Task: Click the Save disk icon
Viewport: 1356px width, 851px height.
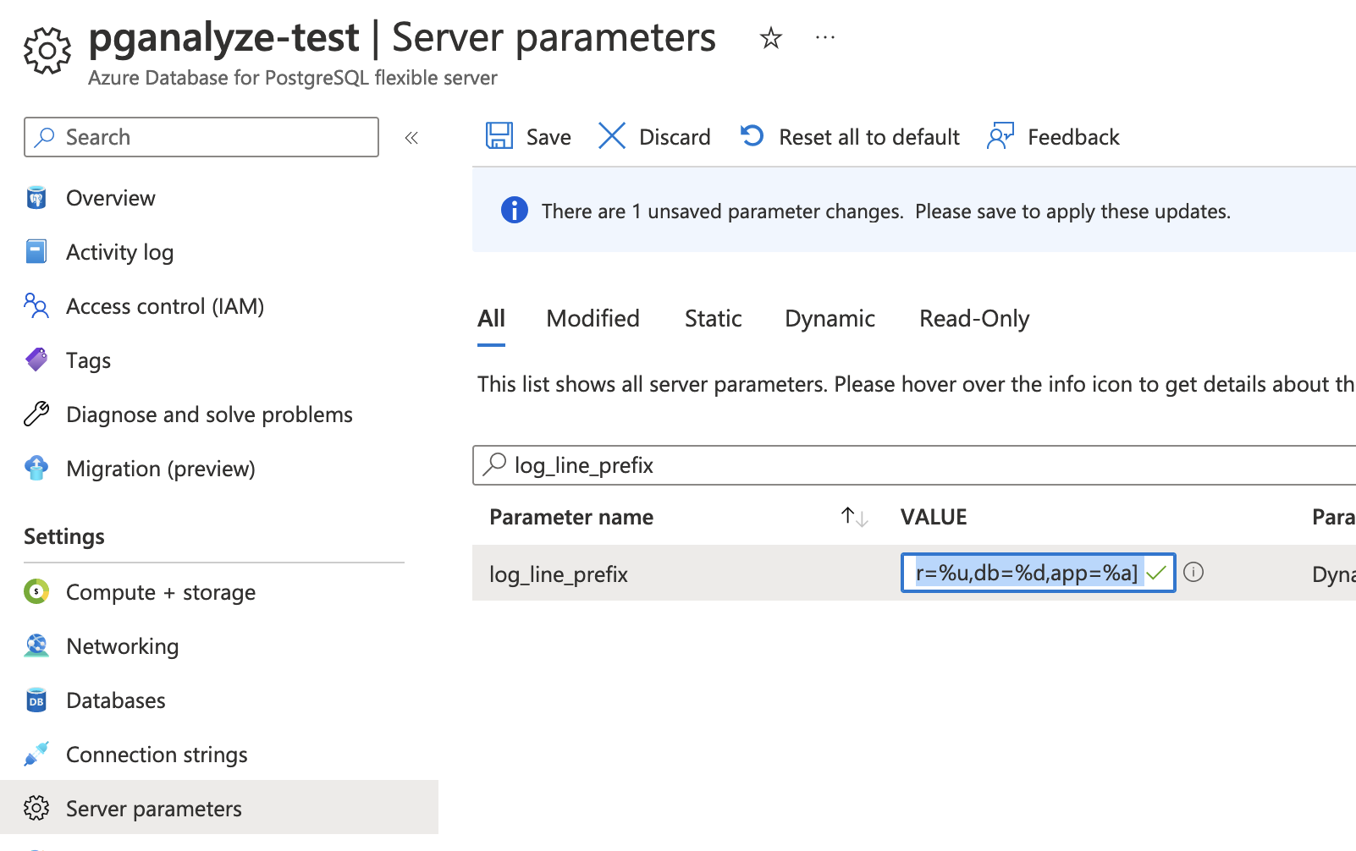Action: pyautogui.click(x=499, y=136)
